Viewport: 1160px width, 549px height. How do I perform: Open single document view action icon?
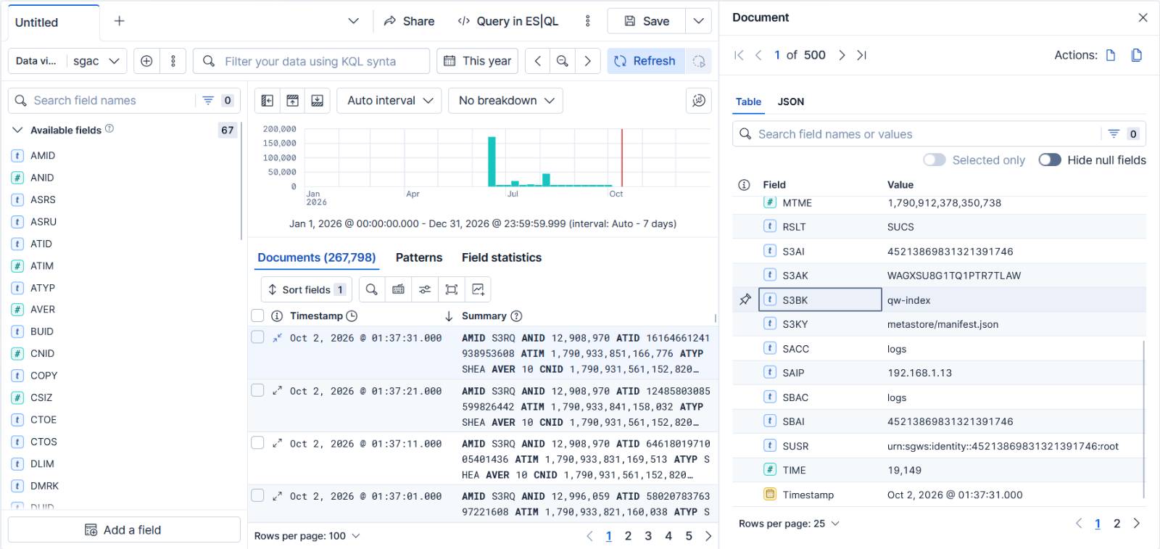click(x=1111, y=55)
